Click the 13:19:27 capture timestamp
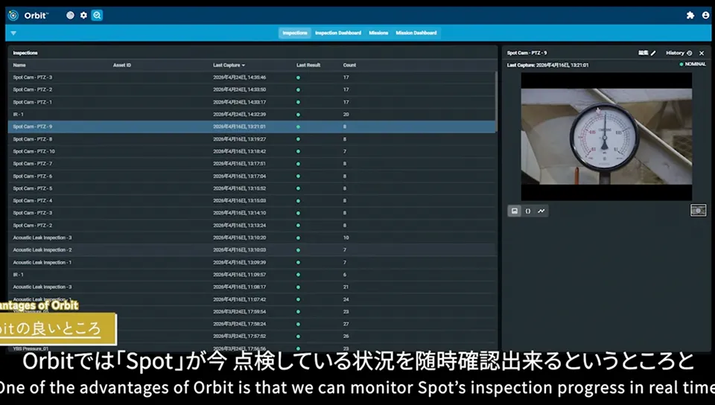715x405 pixels. 239,139
